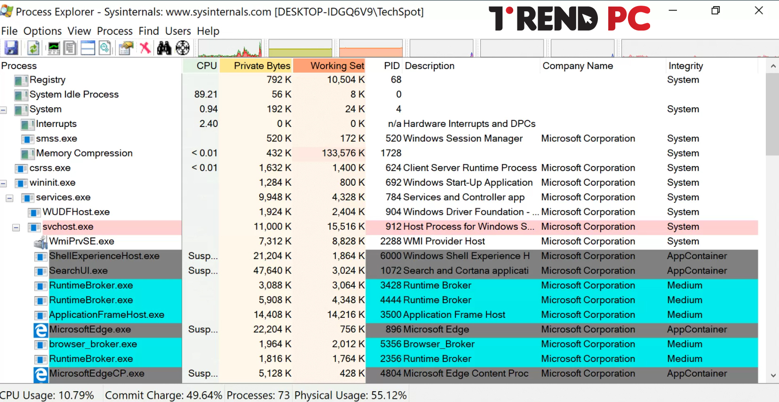Screen dimensions: 779x402
Task: Click the '3500 Application Frame Host' description
Action: pos(443,315)
